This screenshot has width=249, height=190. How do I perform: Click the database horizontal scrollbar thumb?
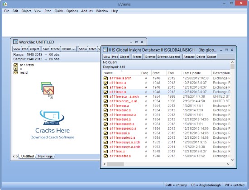(115, 164)
